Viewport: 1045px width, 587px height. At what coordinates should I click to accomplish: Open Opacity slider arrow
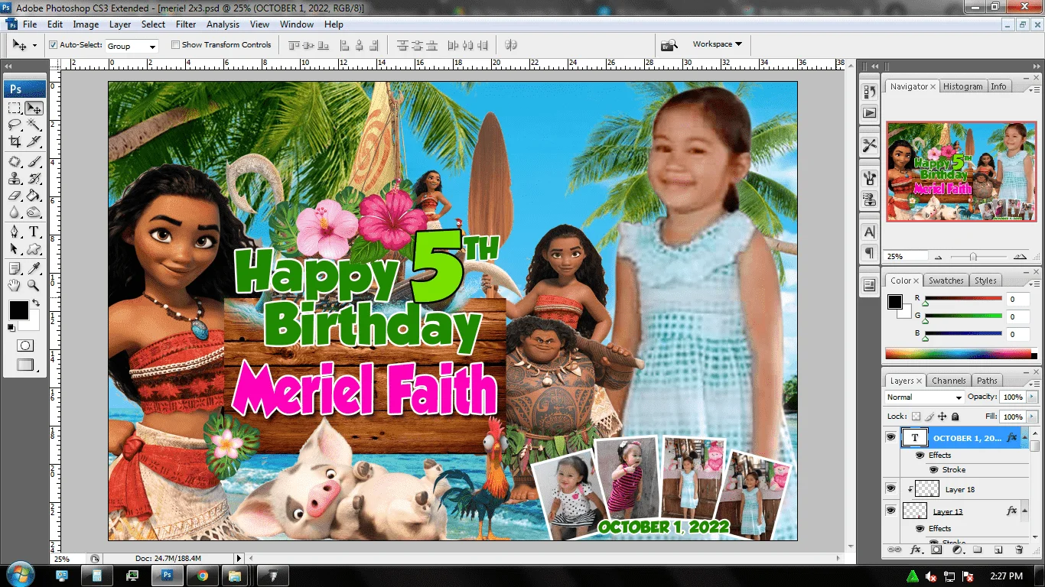tap(1032, 397)
